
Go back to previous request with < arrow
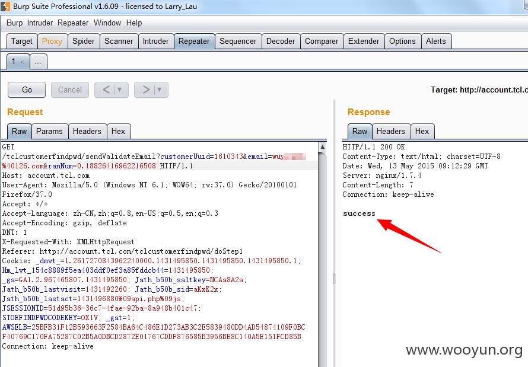point(106,90)
